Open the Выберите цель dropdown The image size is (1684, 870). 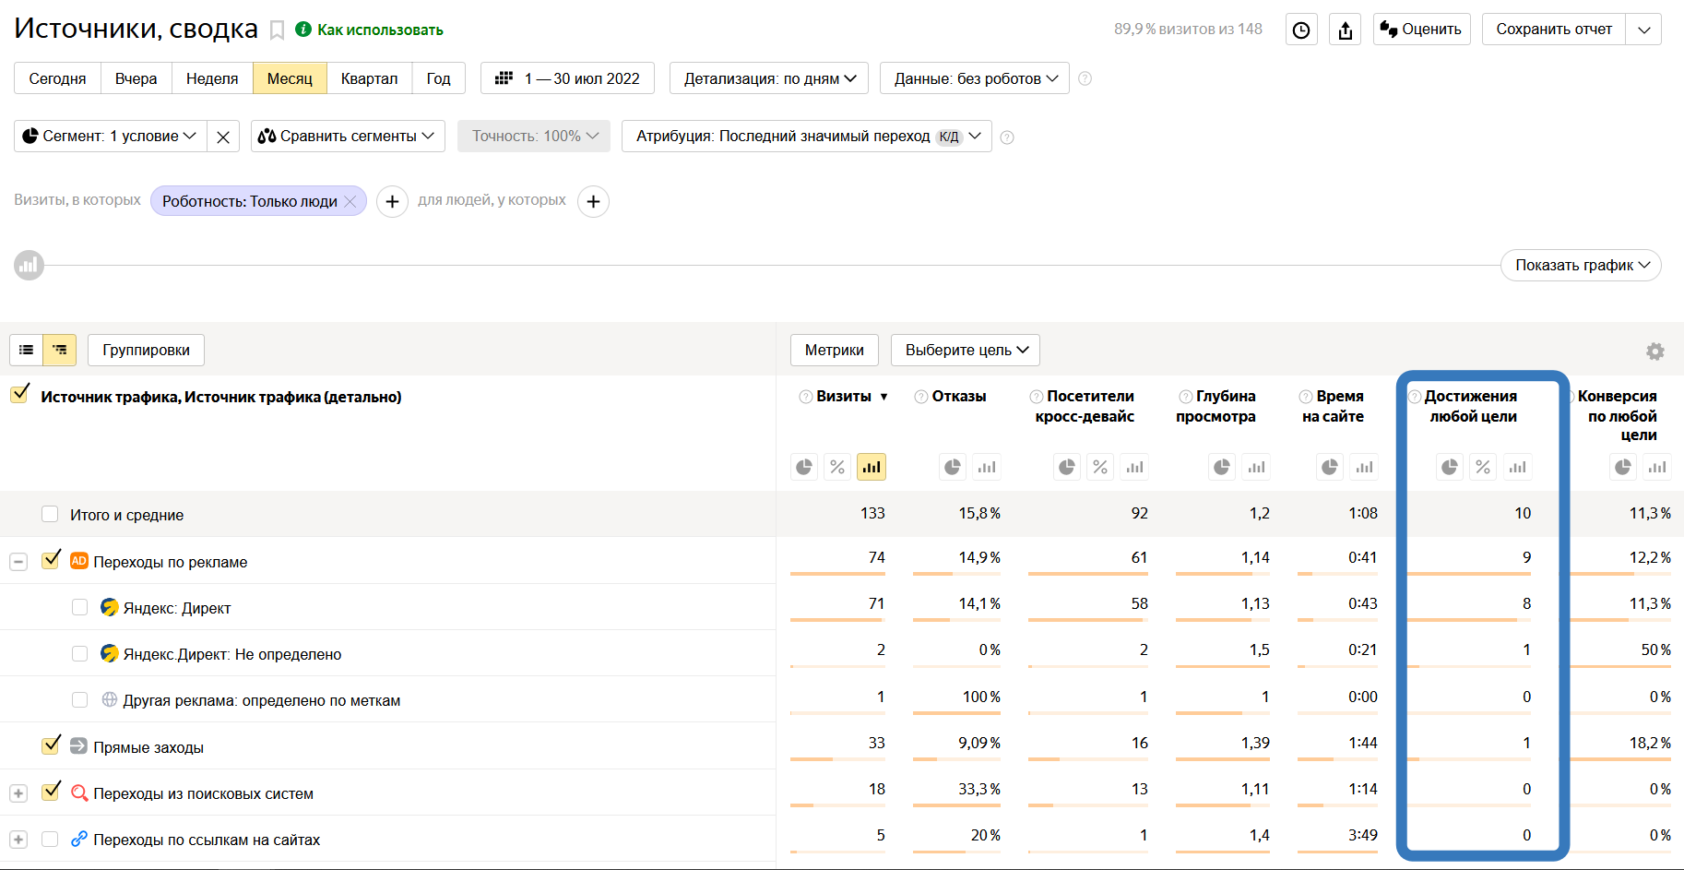point(966,351)
